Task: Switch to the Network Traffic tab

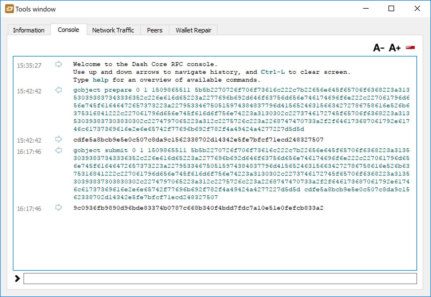Action: pos(113,30)
